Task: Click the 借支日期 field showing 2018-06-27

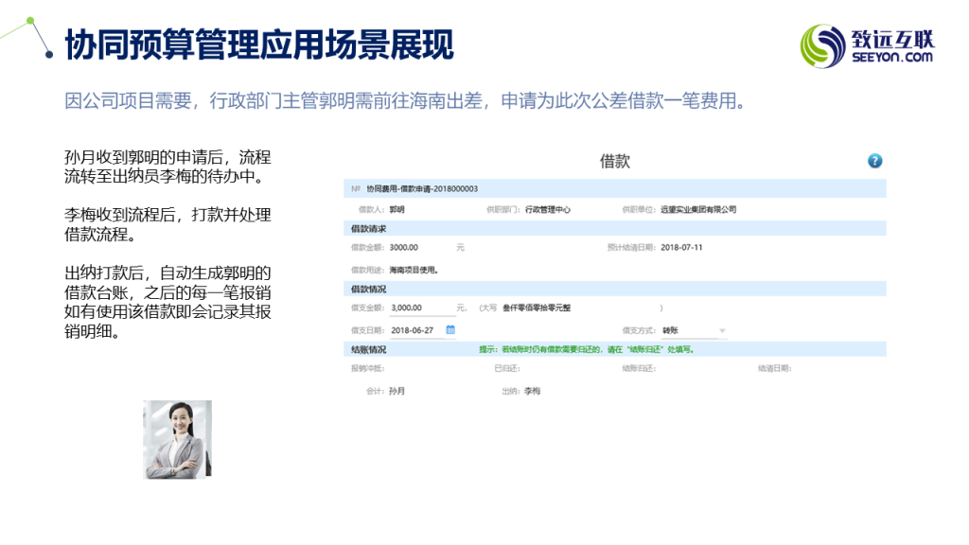Action: coord(413,330)
